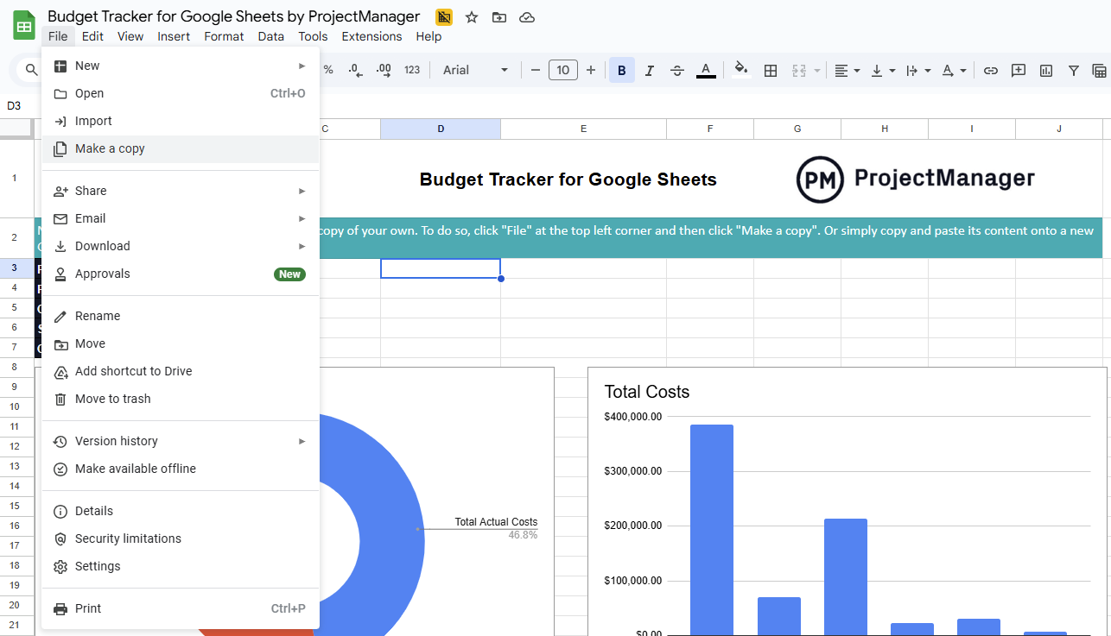Viewport: 1111px width, 636px height.
Task: Decrease font size with minus button
Action: tap(536, 70)
